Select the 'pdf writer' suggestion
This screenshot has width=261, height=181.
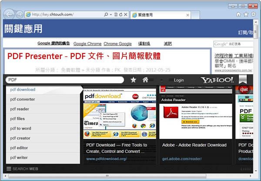tap(43, 158)
